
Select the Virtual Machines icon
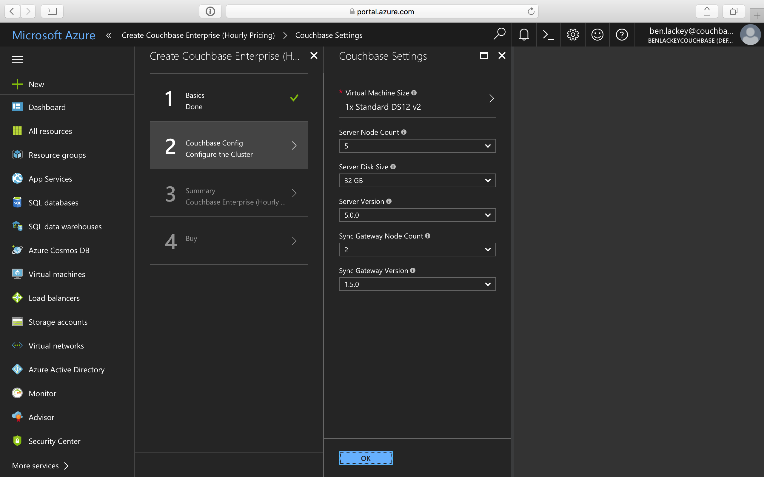pos(16,274)
